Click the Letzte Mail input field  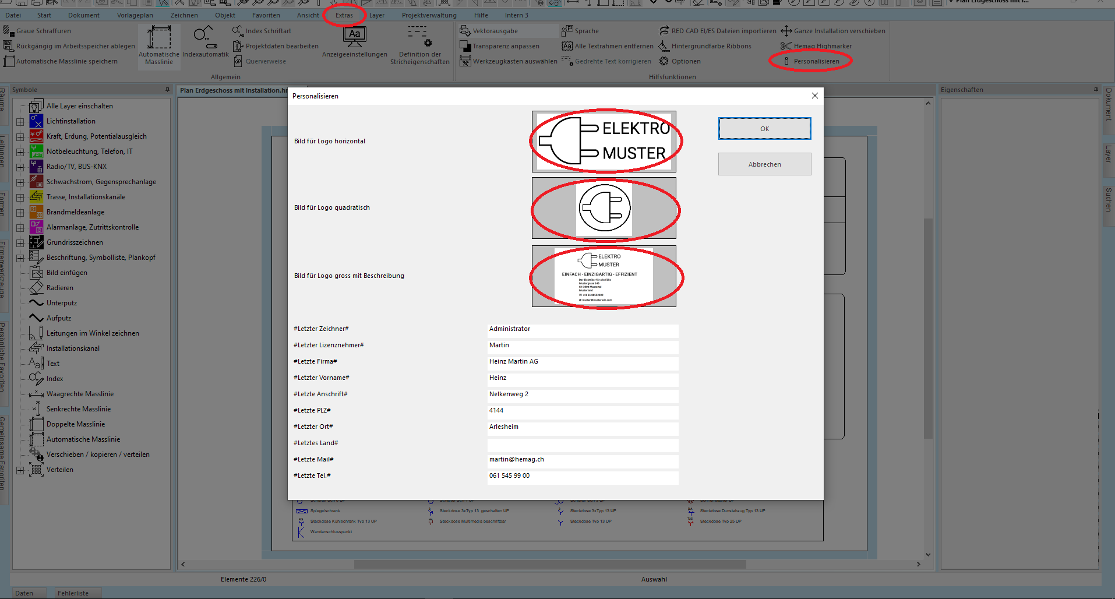(583, 460)
